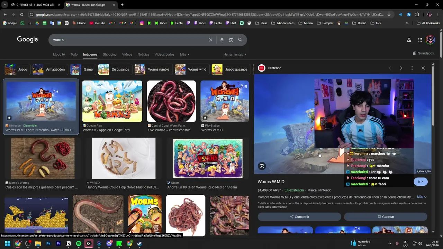This screenshot has height=249, width=443.
Task: Show next image in preview panel
Action: (x=401, y=68)
